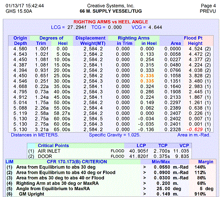Select the 58.27s heel angle row
Image resolution: width=223 pixels, height=200 pixels.
(x=111, y=113)
